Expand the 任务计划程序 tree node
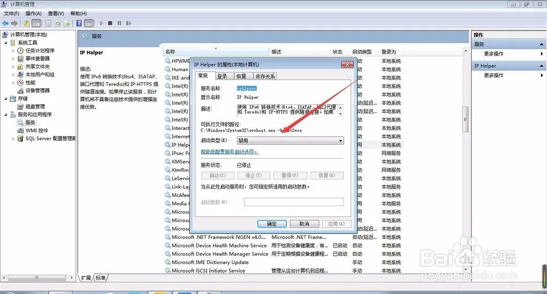 (13, 50)
